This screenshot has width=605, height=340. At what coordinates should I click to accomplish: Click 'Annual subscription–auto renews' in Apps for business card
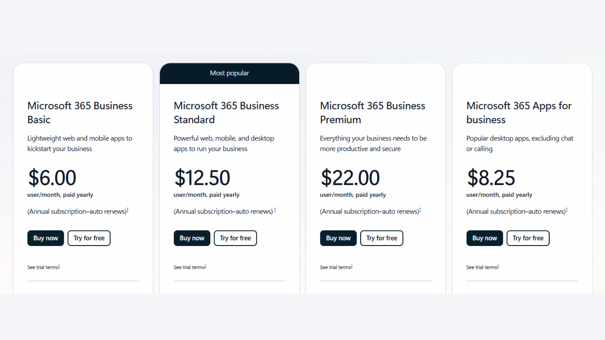[516, 212]
